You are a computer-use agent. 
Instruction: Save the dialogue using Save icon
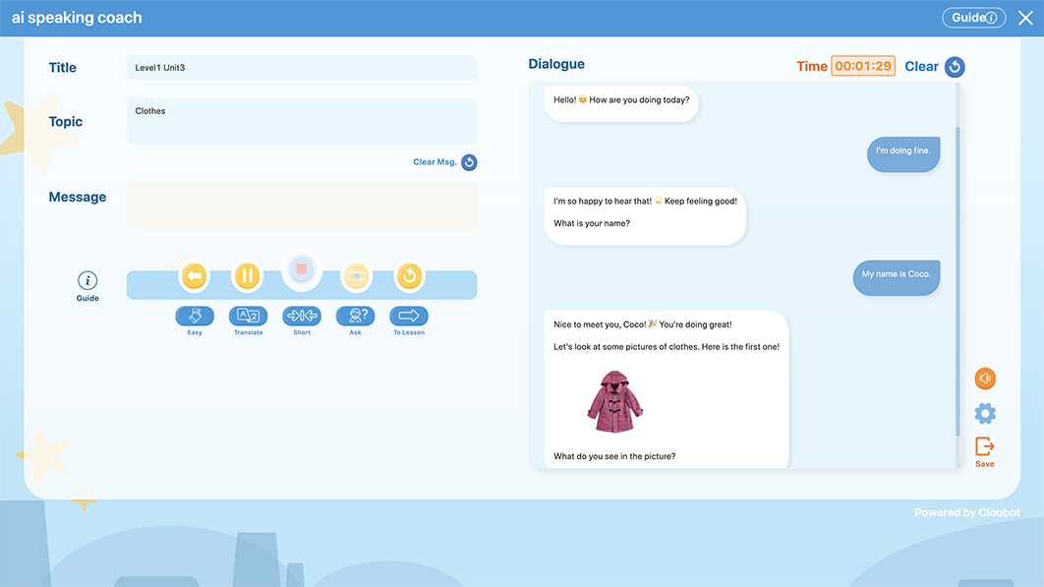[985, 448]
